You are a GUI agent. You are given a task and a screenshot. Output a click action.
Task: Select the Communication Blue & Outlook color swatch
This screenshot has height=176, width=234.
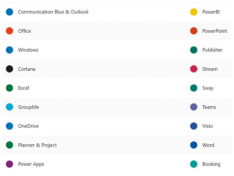click(x=9, y=12)
